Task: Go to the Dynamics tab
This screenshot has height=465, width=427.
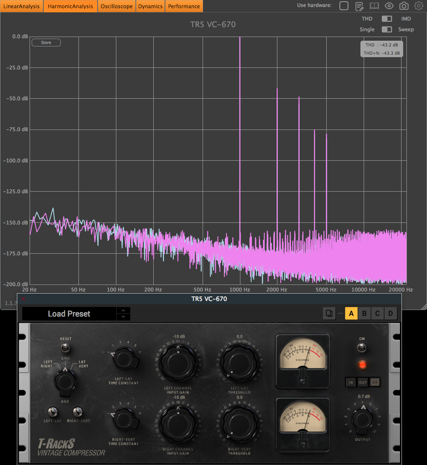Action: [150, 6]
